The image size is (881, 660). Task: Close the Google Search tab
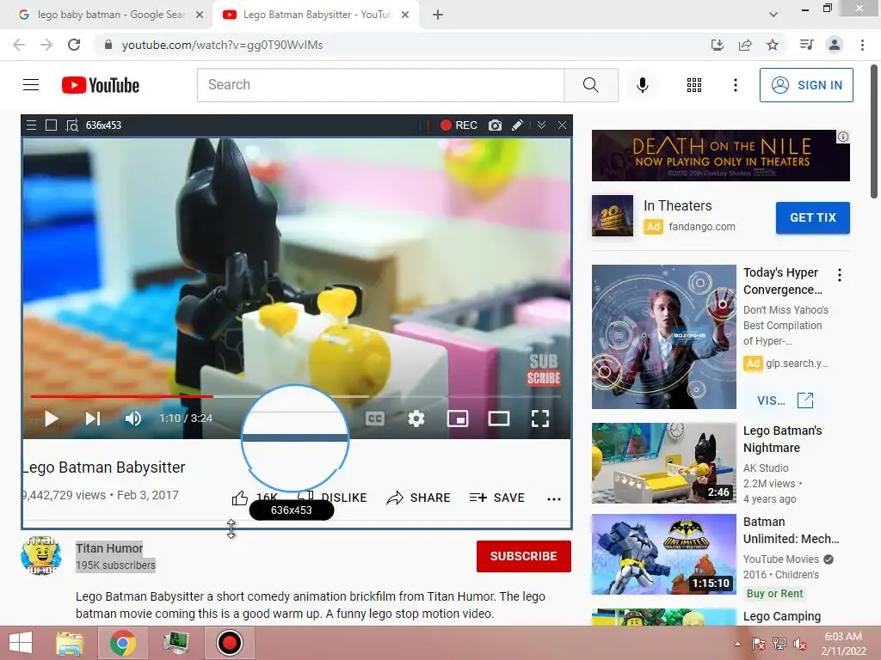click(x=200, y=15)
